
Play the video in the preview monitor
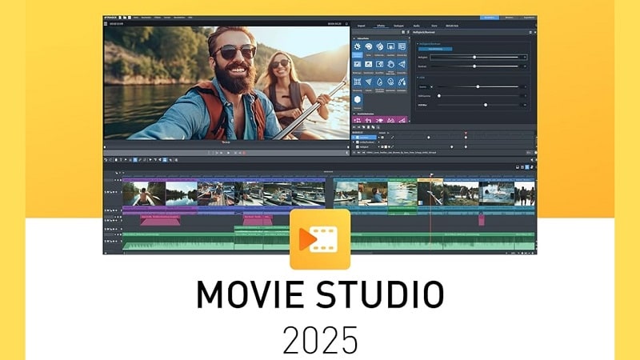(228, 153)
